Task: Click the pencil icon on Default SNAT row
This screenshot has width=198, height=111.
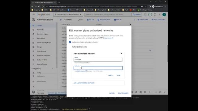Action: coord(130,25)
